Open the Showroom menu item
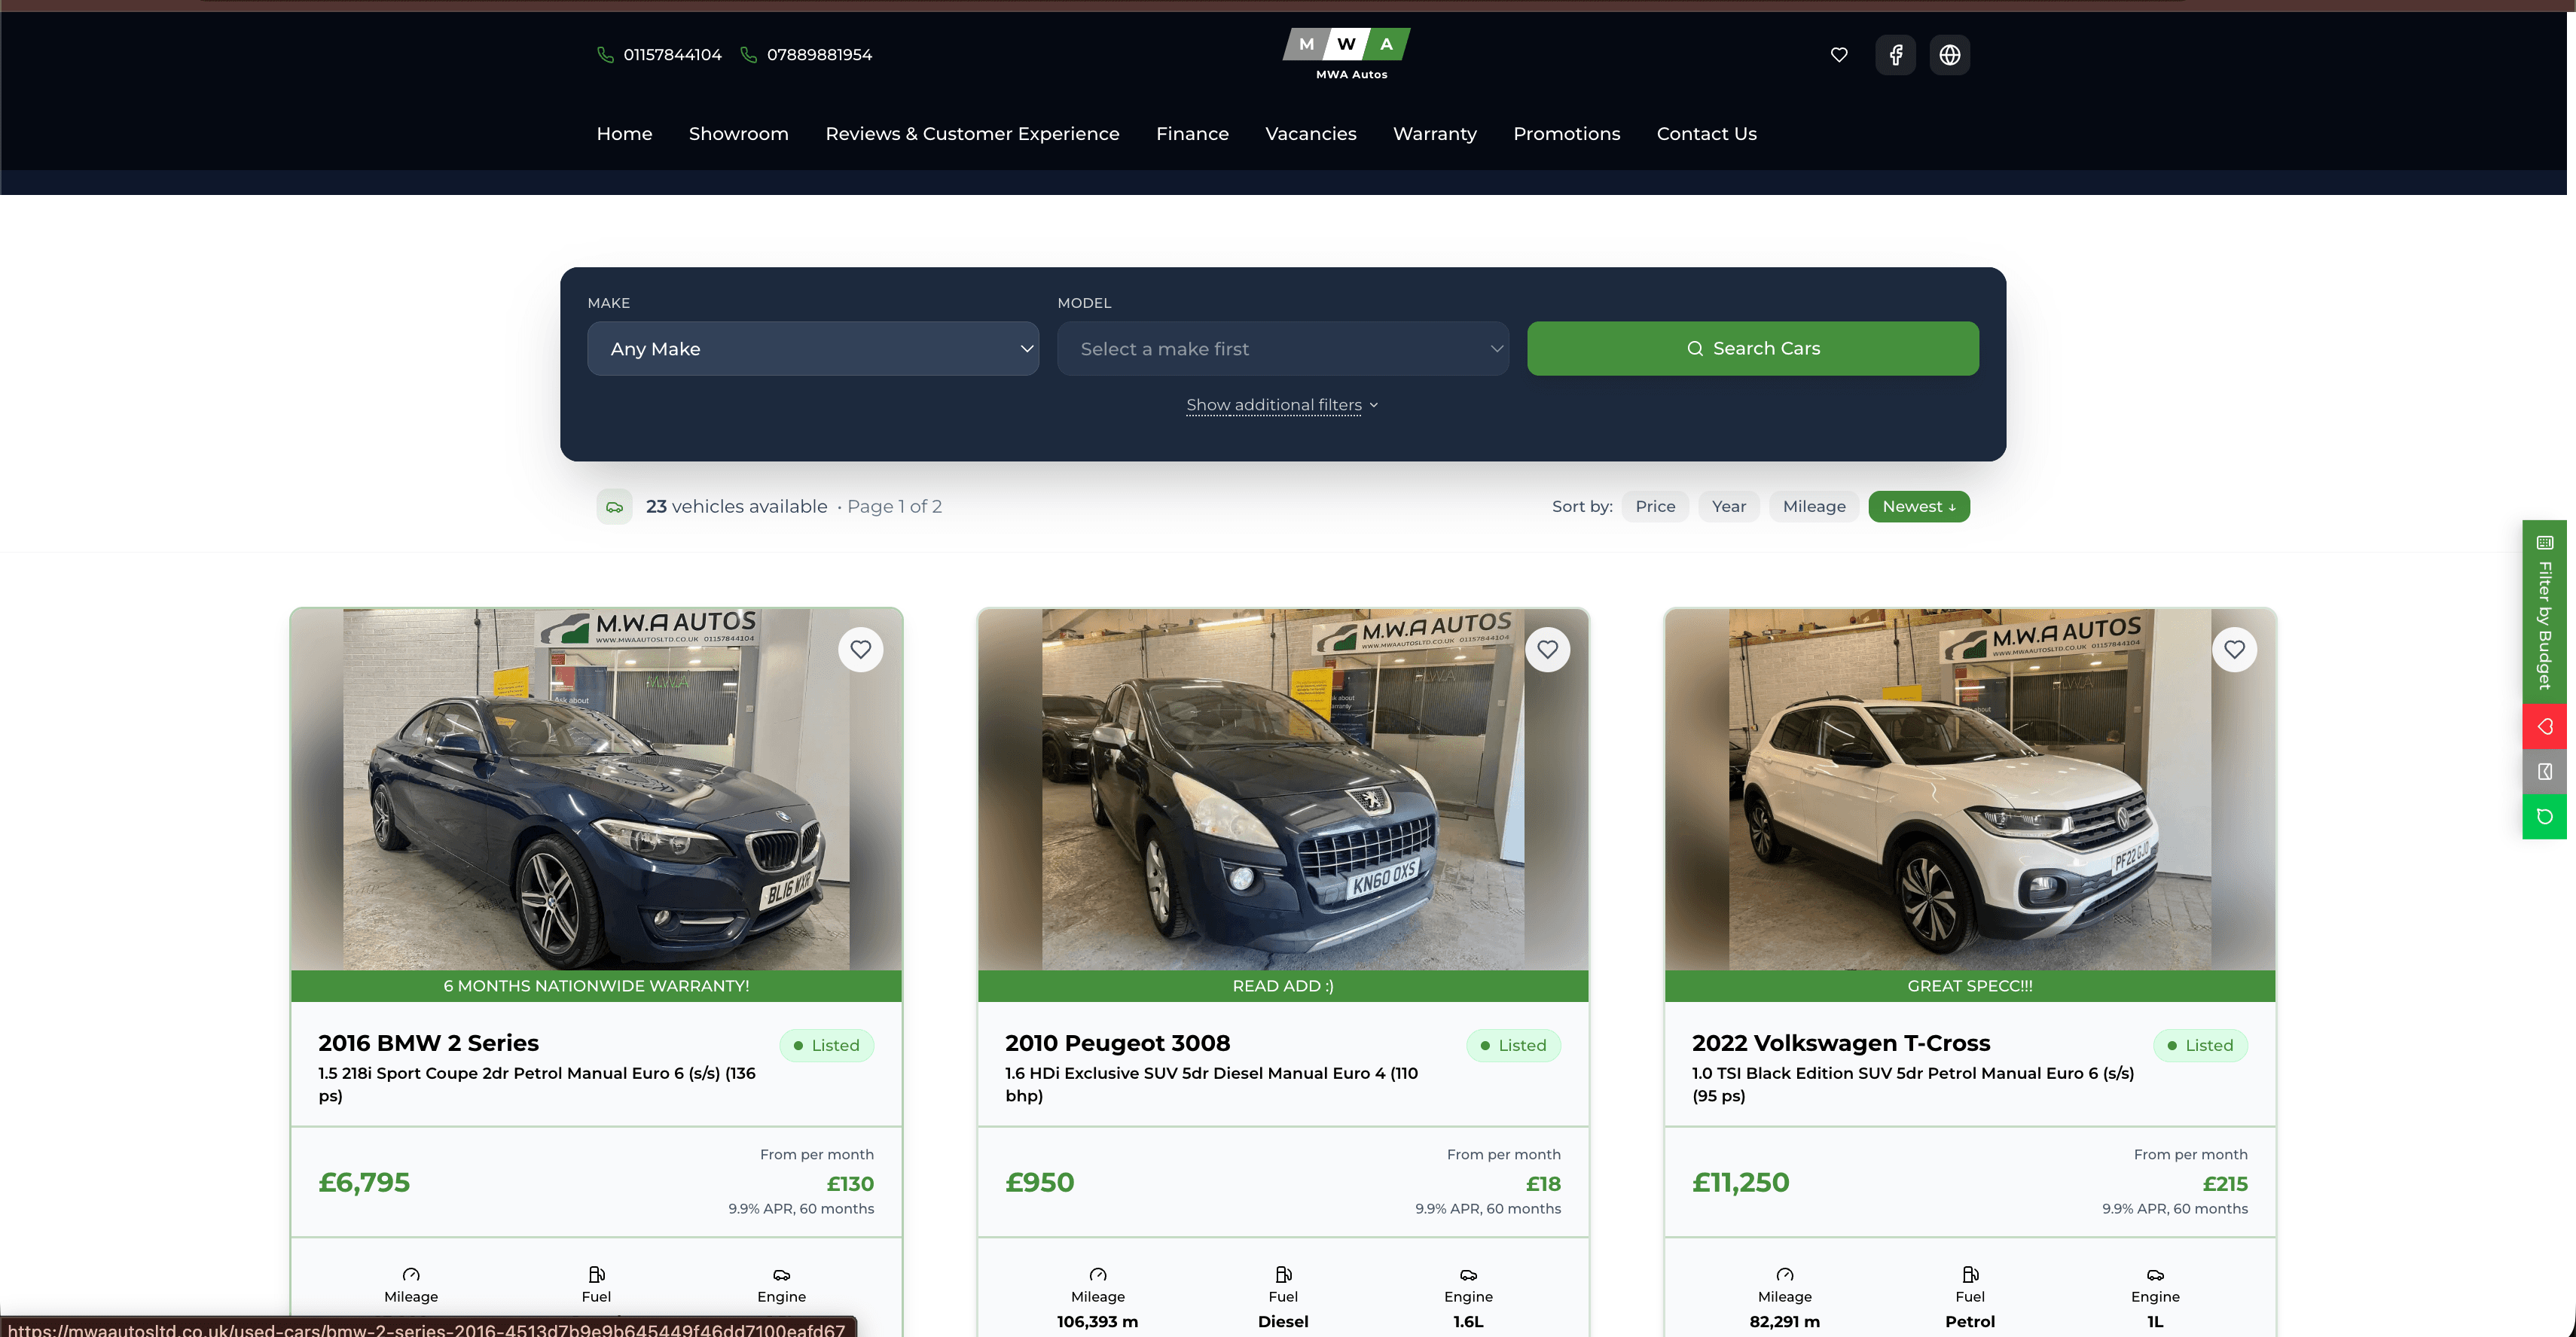Viewport: 2576px width, 1337px height. coord(738,134)
